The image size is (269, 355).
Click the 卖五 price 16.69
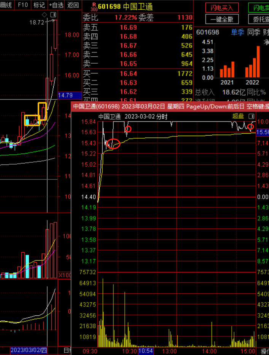pyautogui.click(x=128, y=27)
